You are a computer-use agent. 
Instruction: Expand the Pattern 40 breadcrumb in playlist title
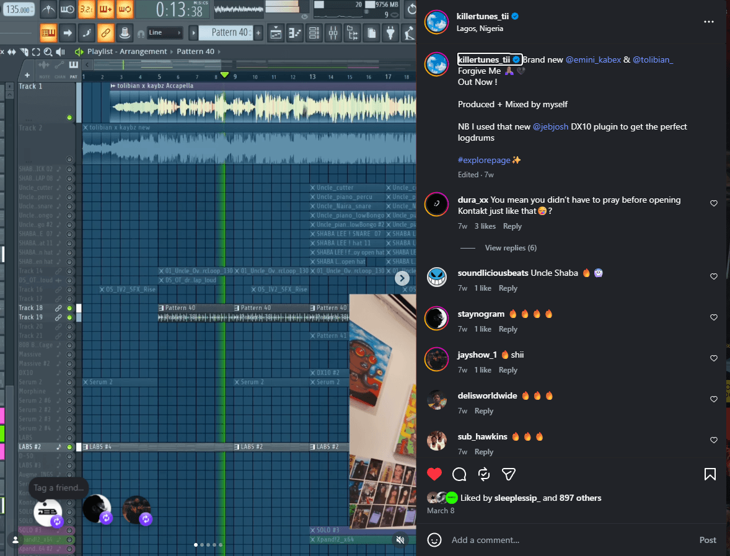[196, 51]
